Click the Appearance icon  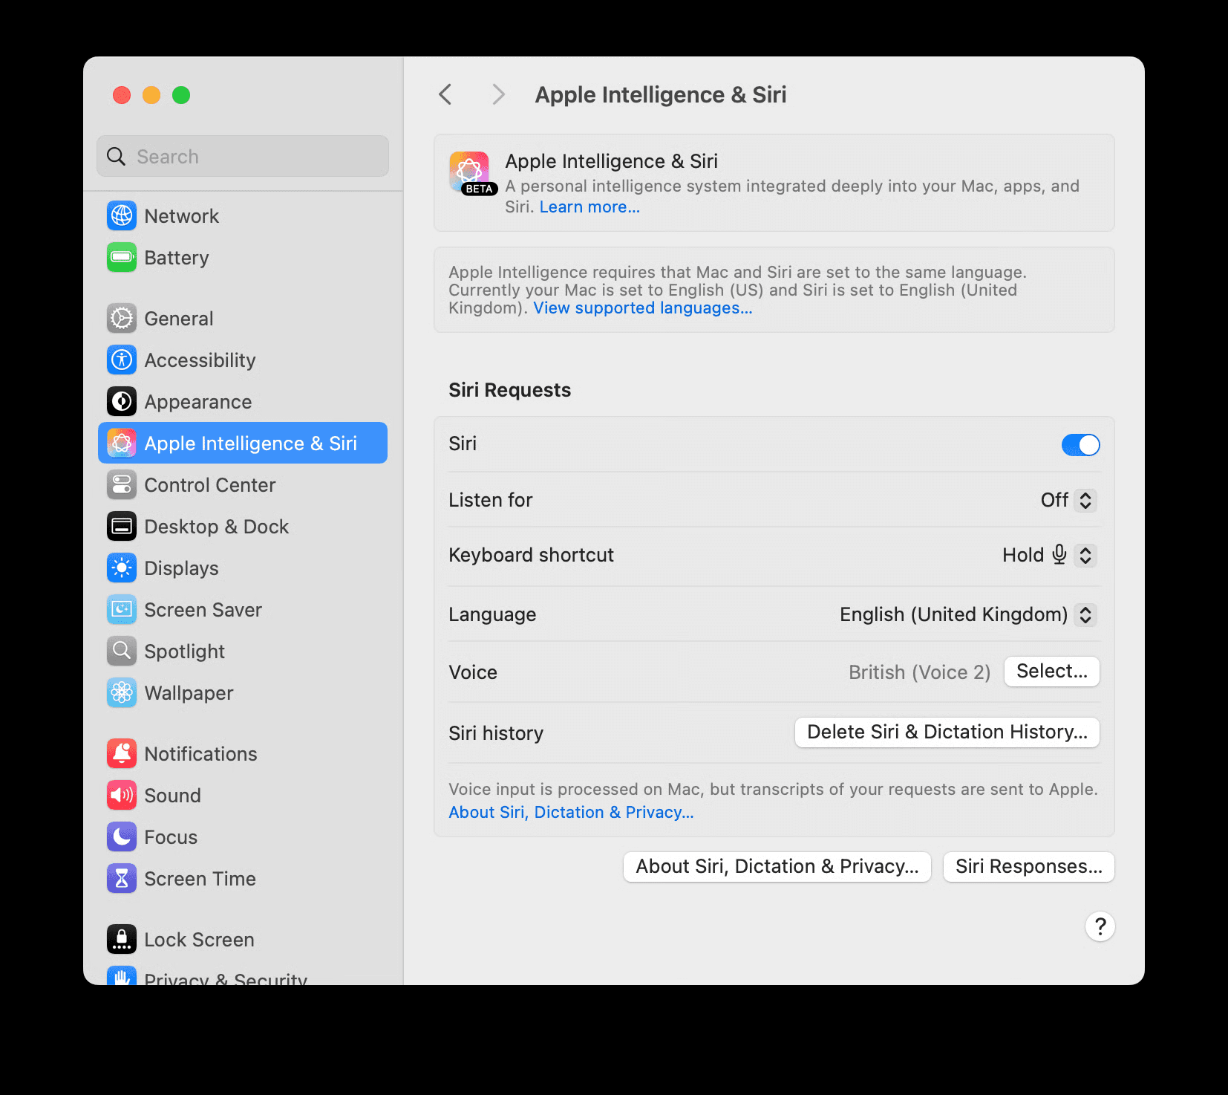click(x=122, y=401)
